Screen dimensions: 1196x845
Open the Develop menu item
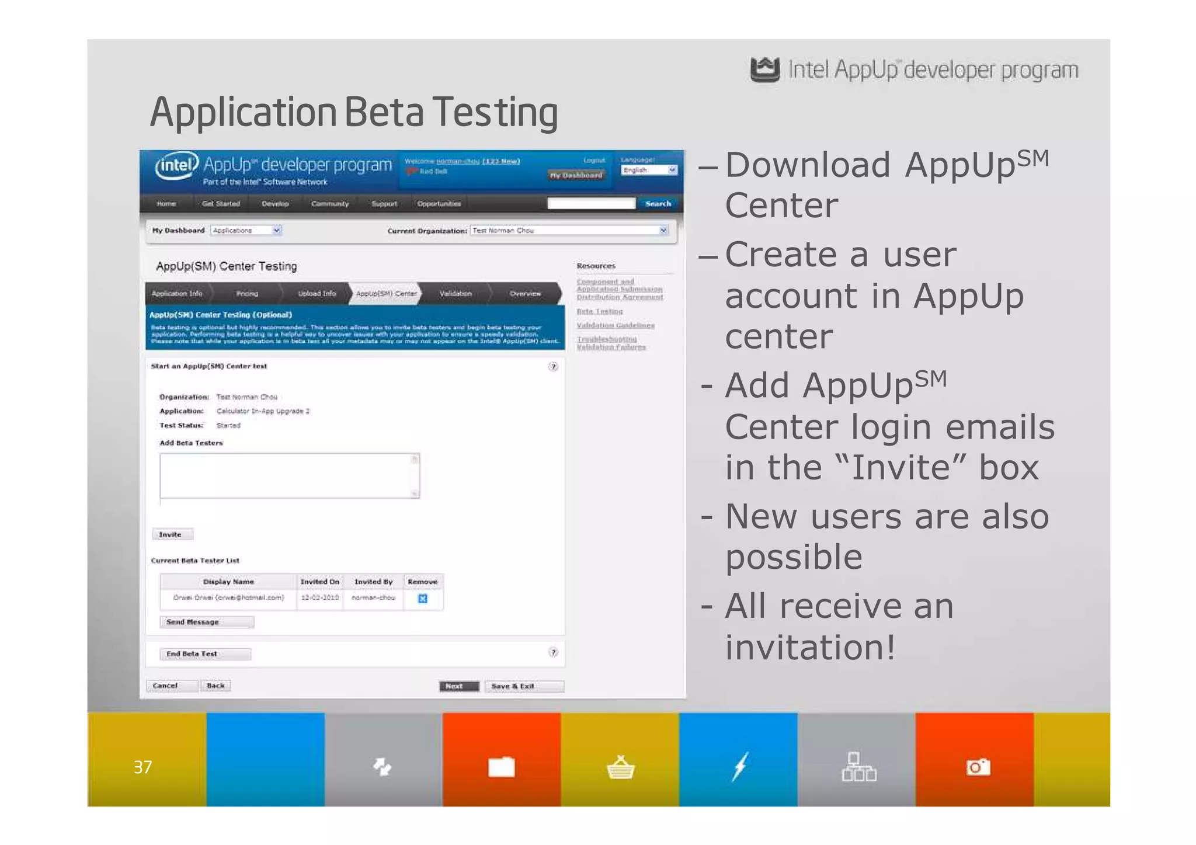(x=275, y=204)
